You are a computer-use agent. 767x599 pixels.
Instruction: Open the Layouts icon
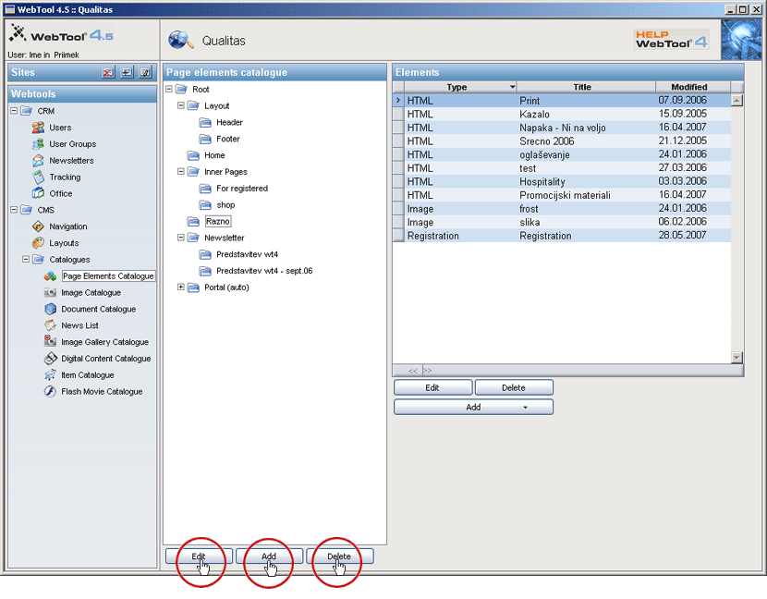tap(38, 243)
